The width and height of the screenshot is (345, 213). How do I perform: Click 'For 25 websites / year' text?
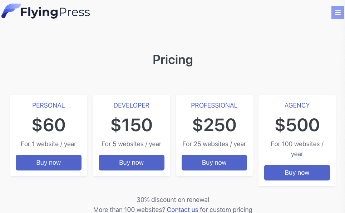tap(214, 144)
